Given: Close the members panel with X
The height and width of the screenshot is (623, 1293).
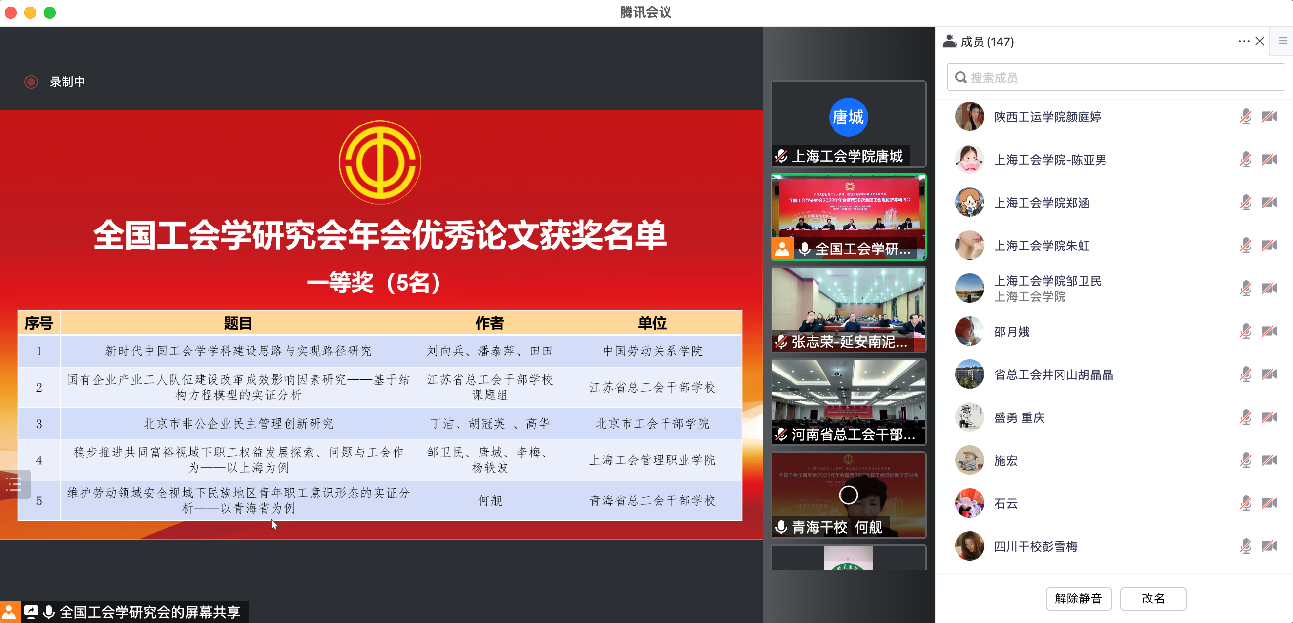Looking at the screenshot, I should 1259,41.
